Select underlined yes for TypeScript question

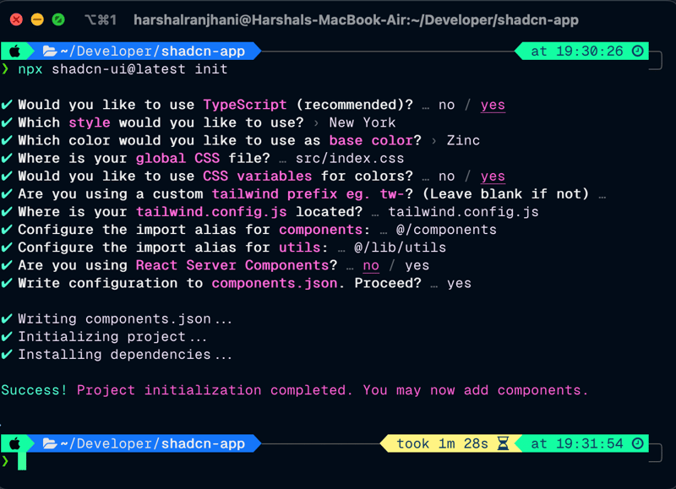point(493,105)
